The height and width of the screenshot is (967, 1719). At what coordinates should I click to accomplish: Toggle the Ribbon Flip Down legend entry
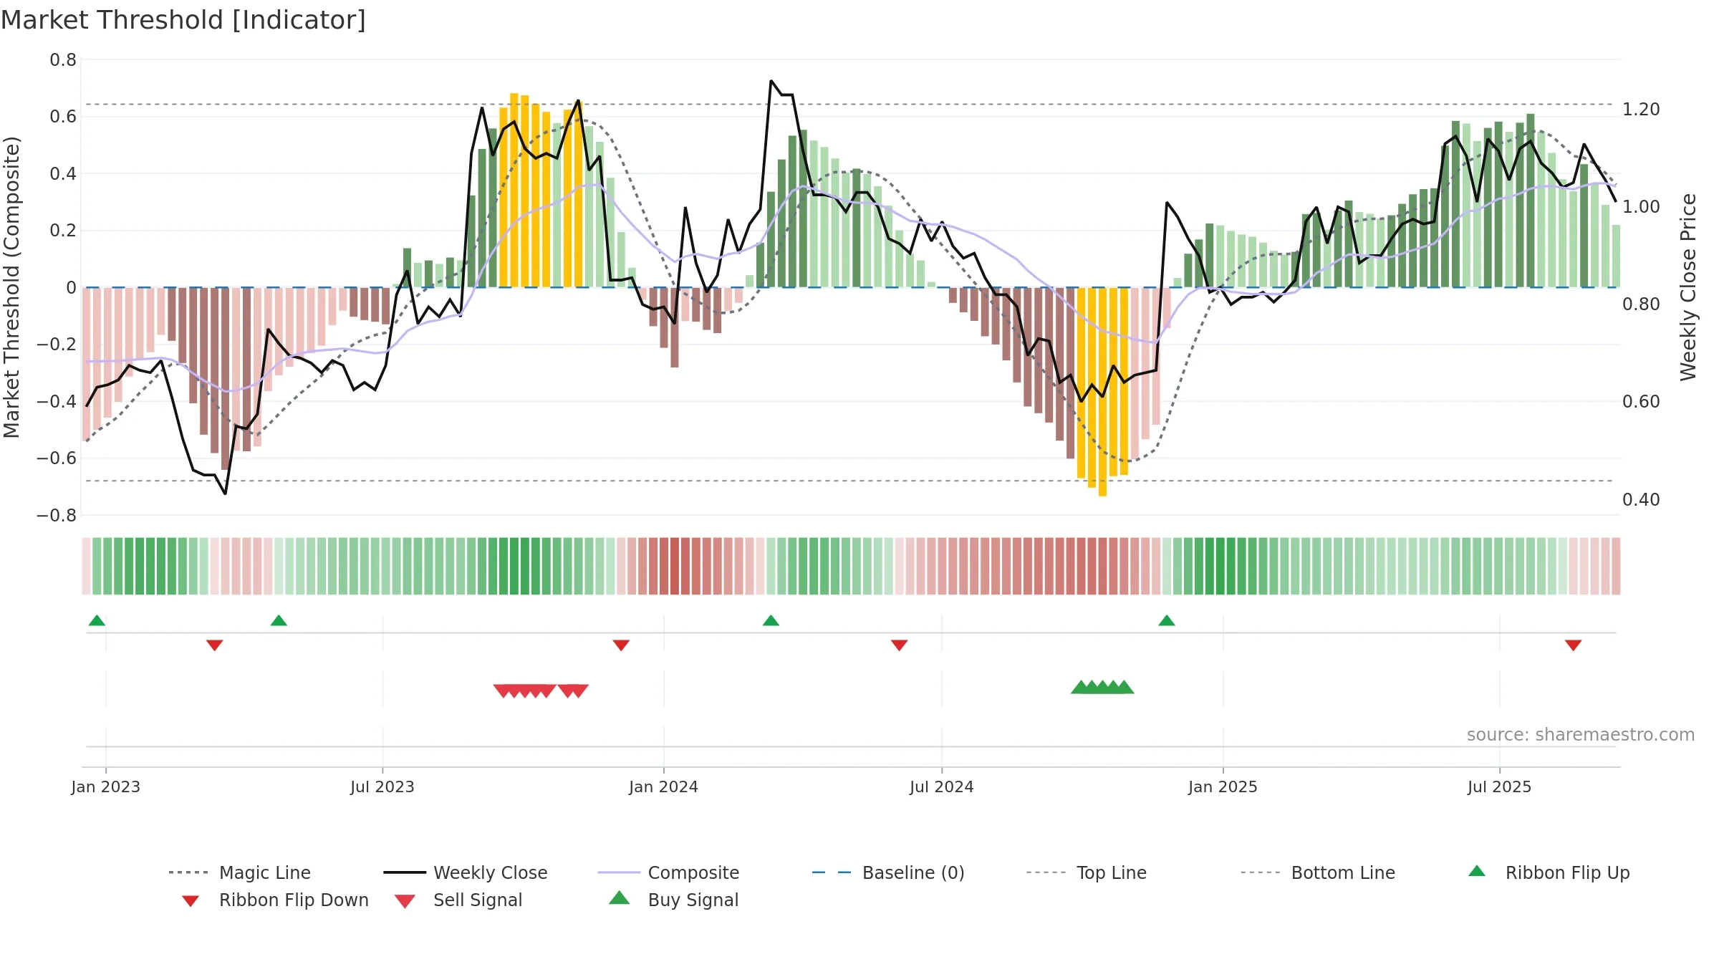tap(274, 900)
